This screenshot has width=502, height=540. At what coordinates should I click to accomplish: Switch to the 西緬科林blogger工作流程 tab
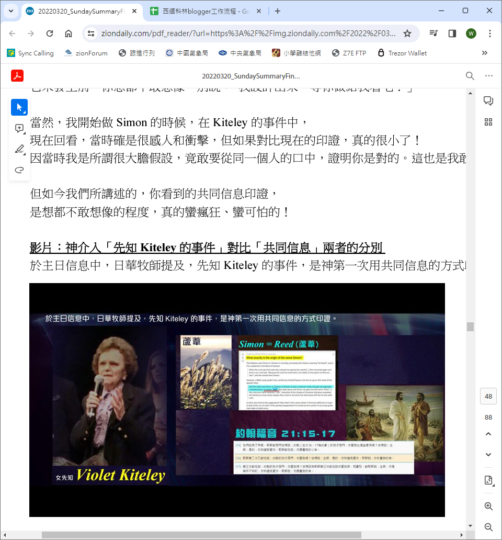pyautogui.click(x=206, y=11)
